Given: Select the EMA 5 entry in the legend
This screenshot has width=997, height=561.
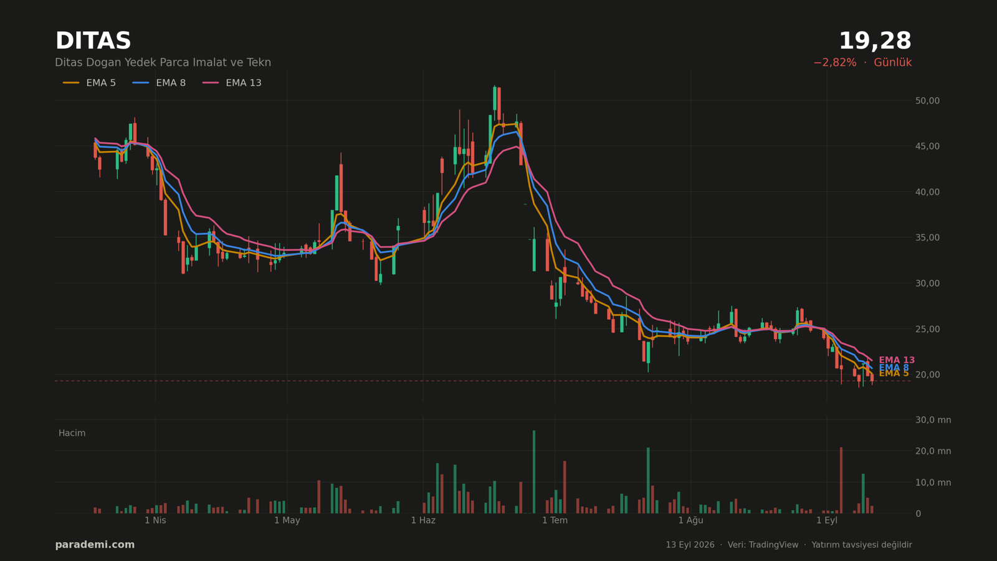Looking at the screenshot, I should [89, 83].
